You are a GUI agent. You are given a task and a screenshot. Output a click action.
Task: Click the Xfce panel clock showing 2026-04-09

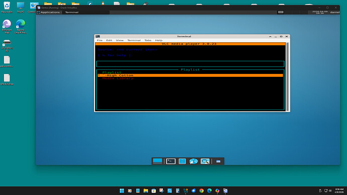click(320, 12)
